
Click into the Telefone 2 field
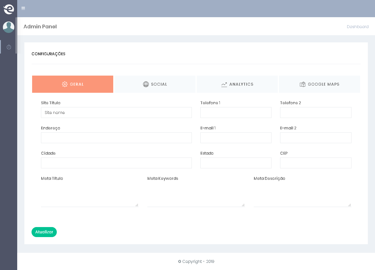(316, 113)
